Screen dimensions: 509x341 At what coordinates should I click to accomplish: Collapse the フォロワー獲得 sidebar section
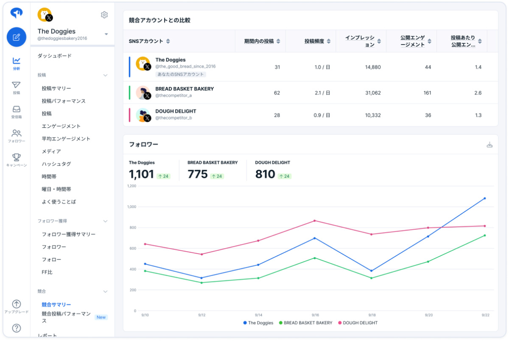point(106,221)
